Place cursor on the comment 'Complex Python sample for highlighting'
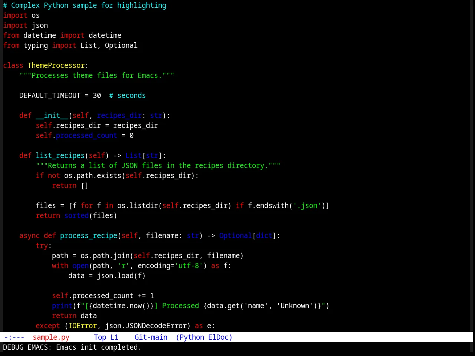Screen dimensions: 475x356 pos(89,6)
